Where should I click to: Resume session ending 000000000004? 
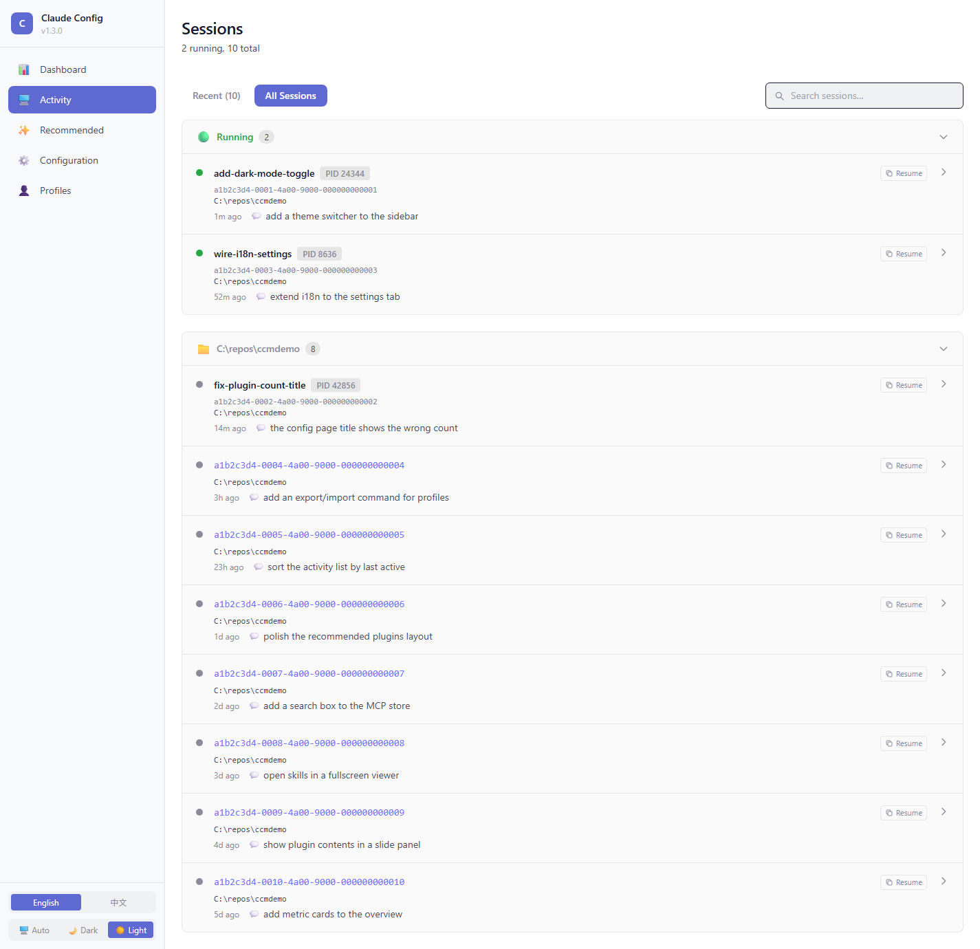(904, 466)
